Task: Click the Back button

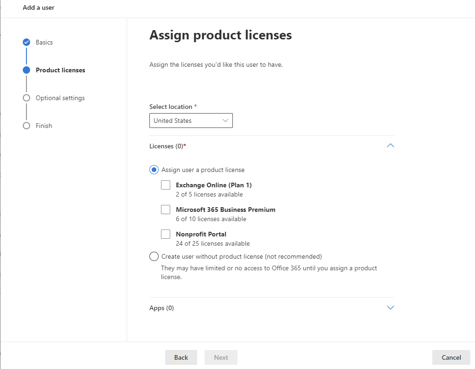Action: (181, 357)
